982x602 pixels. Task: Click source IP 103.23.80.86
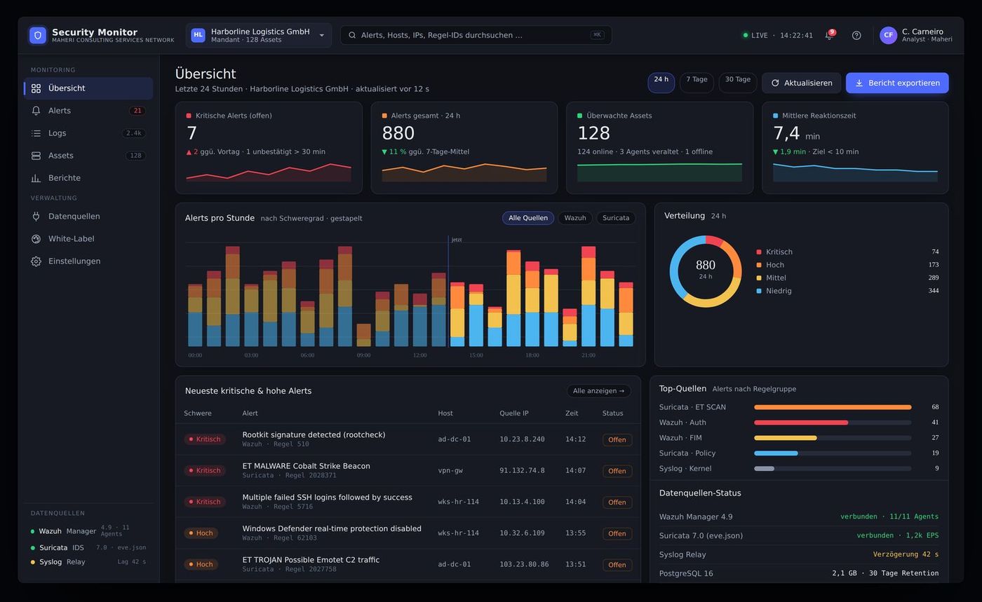[x=524, y=564]
